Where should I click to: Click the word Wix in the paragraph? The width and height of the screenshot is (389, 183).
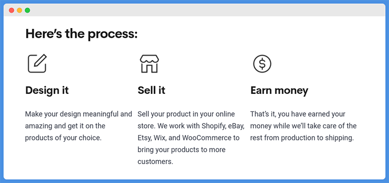(160, 138)
